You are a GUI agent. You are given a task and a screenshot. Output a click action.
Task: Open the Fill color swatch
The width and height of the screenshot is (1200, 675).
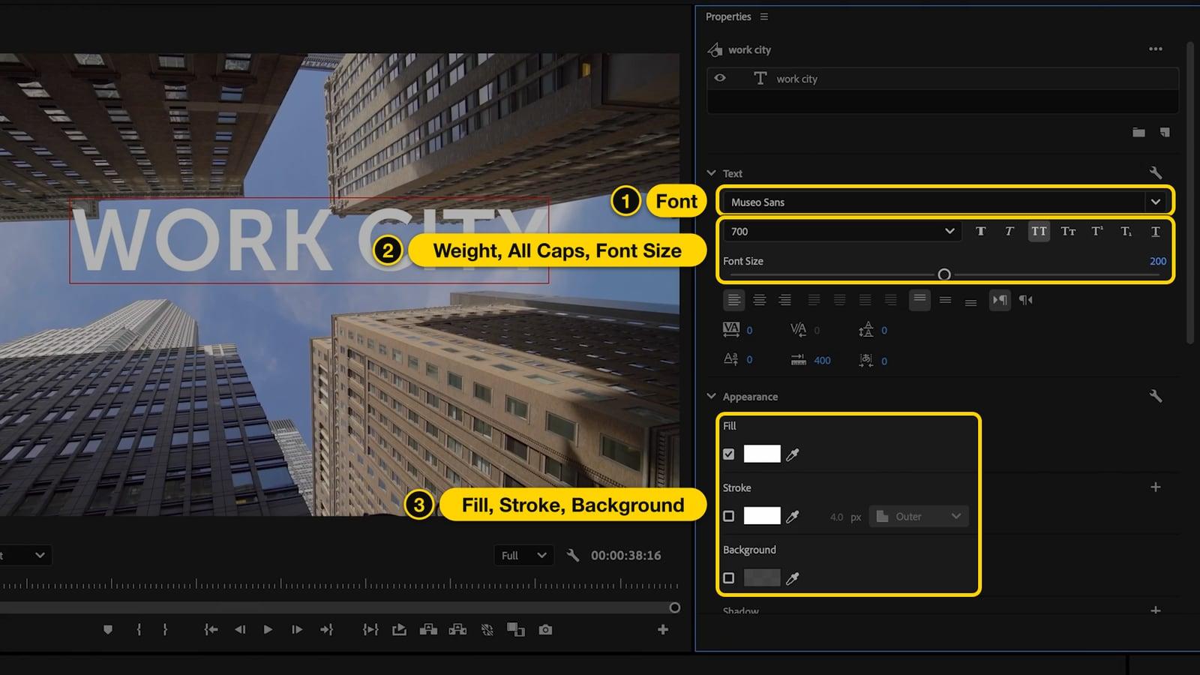(762, 454)
